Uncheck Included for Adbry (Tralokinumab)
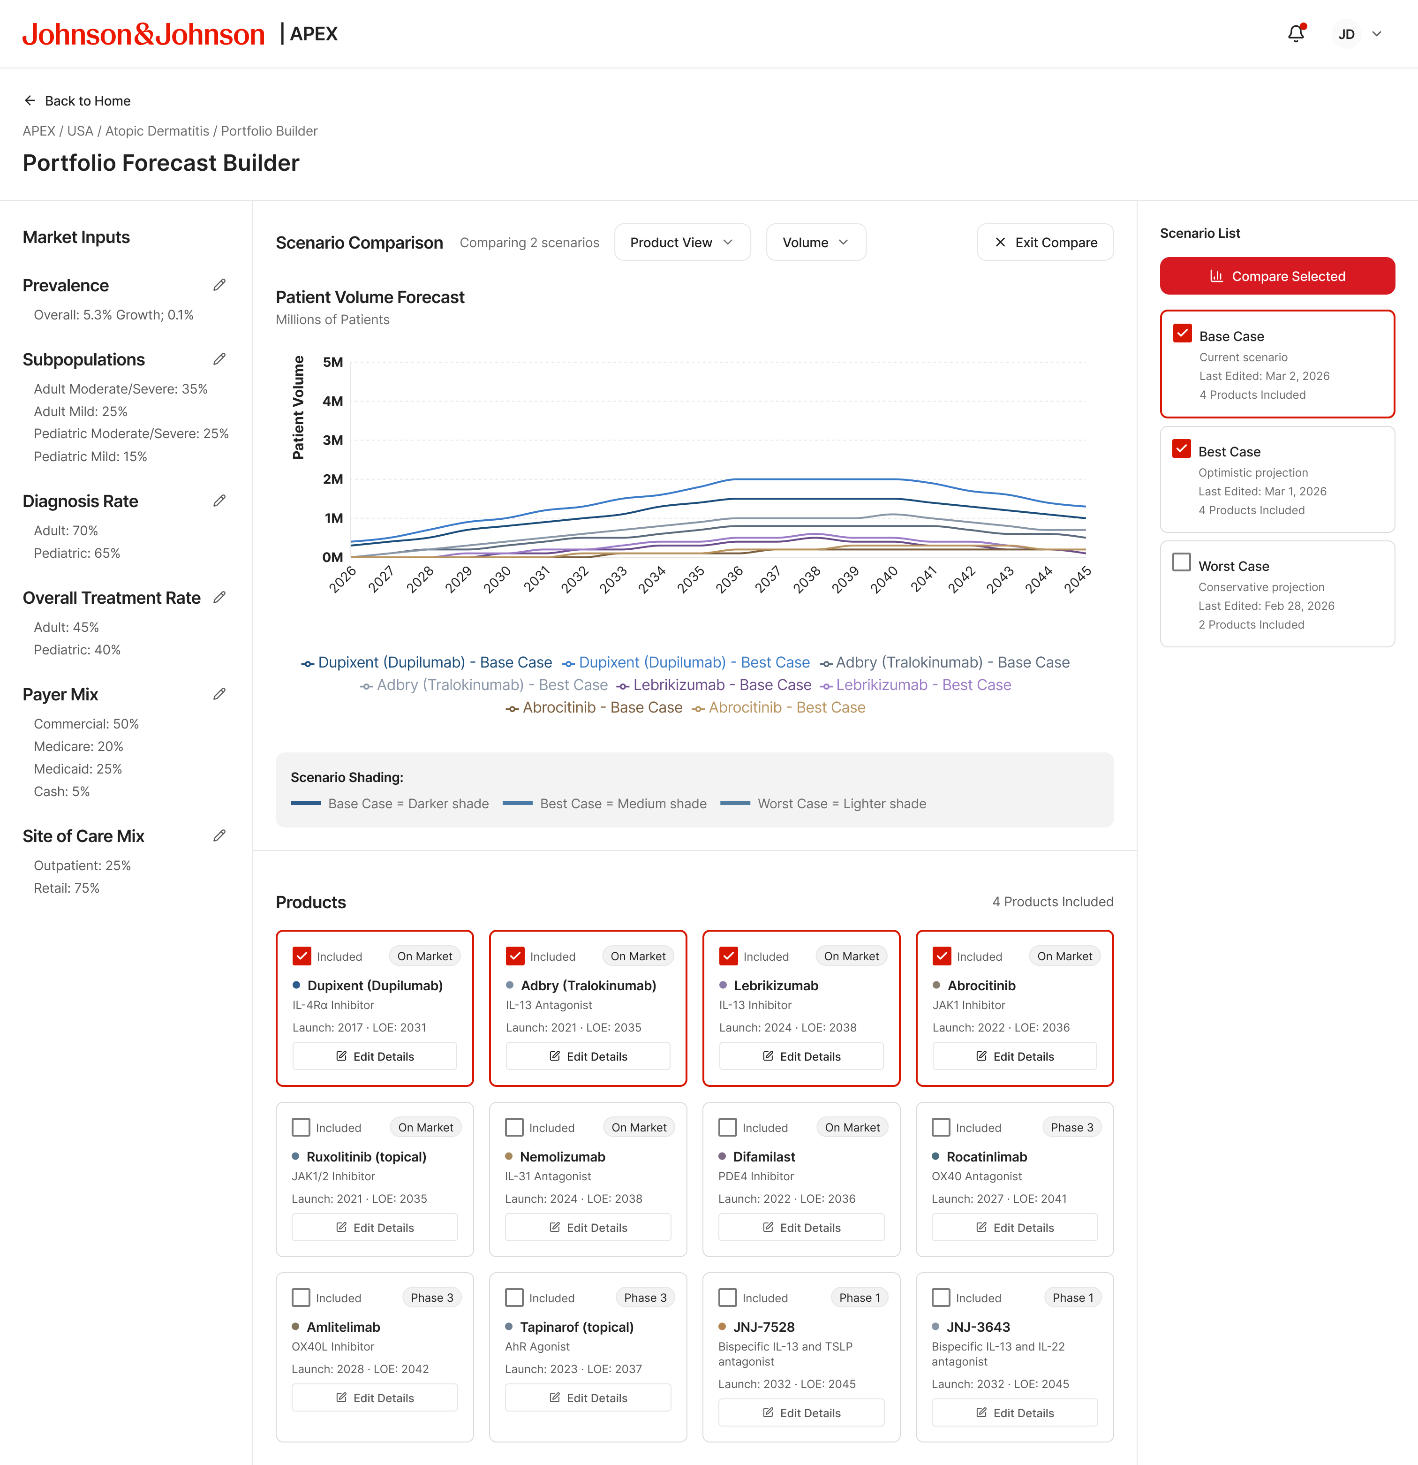 point(515,956)
